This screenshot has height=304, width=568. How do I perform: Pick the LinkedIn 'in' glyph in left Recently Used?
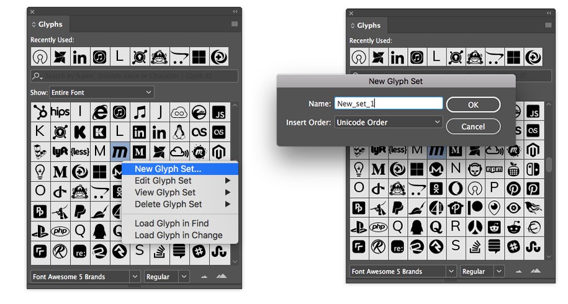point(79,57)
